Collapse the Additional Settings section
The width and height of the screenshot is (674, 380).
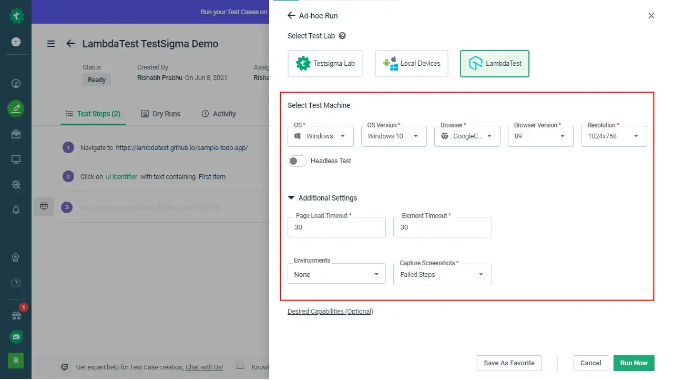[x=292, y=198]
